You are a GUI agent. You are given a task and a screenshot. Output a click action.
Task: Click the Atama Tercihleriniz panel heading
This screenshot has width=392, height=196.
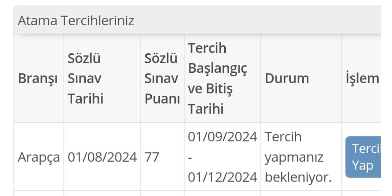coord(76,21)
